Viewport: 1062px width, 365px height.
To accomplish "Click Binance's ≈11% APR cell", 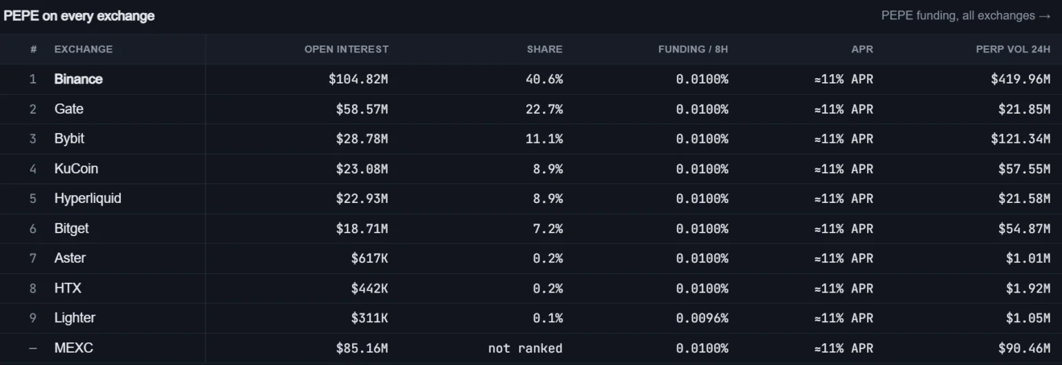I will click(844, 79).
